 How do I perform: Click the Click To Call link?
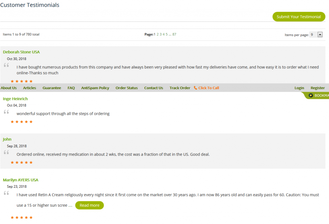point(209,88)
